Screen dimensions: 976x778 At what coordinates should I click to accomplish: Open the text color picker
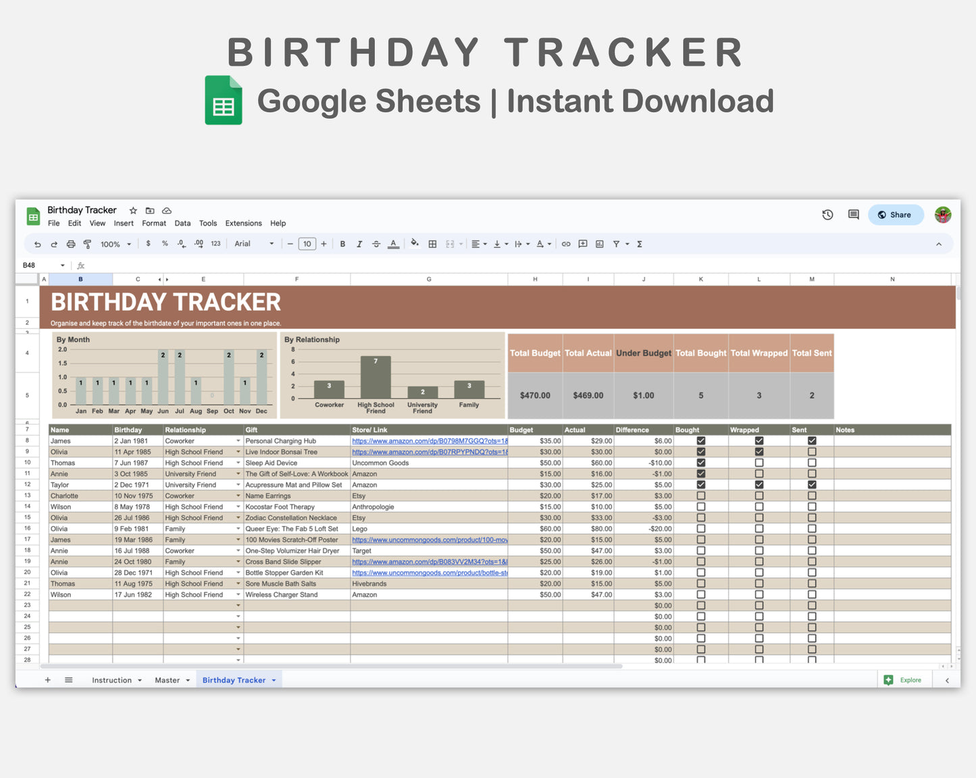[394, 244]
